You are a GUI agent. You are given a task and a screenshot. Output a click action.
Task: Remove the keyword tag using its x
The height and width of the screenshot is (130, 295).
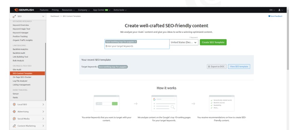[135, 42]
